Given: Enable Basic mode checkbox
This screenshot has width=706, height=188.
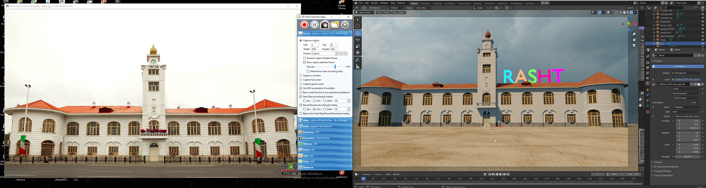Looking at the screenshot, I should pyautogui.click(x=301, y=92).
